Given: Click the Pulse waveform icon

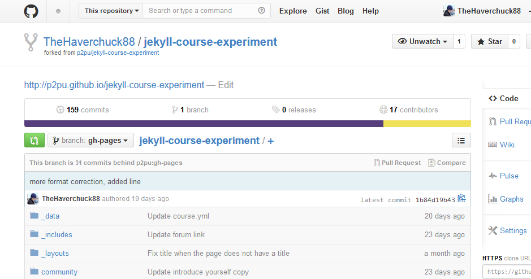Looking at the screenshot, I should 493,176.
